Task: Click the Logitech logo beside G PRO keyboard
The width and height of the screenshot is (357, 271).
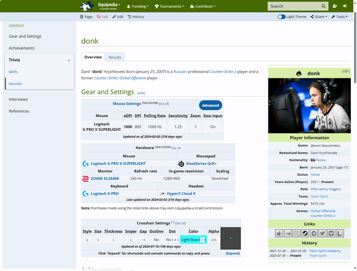Action: point(85,194)
